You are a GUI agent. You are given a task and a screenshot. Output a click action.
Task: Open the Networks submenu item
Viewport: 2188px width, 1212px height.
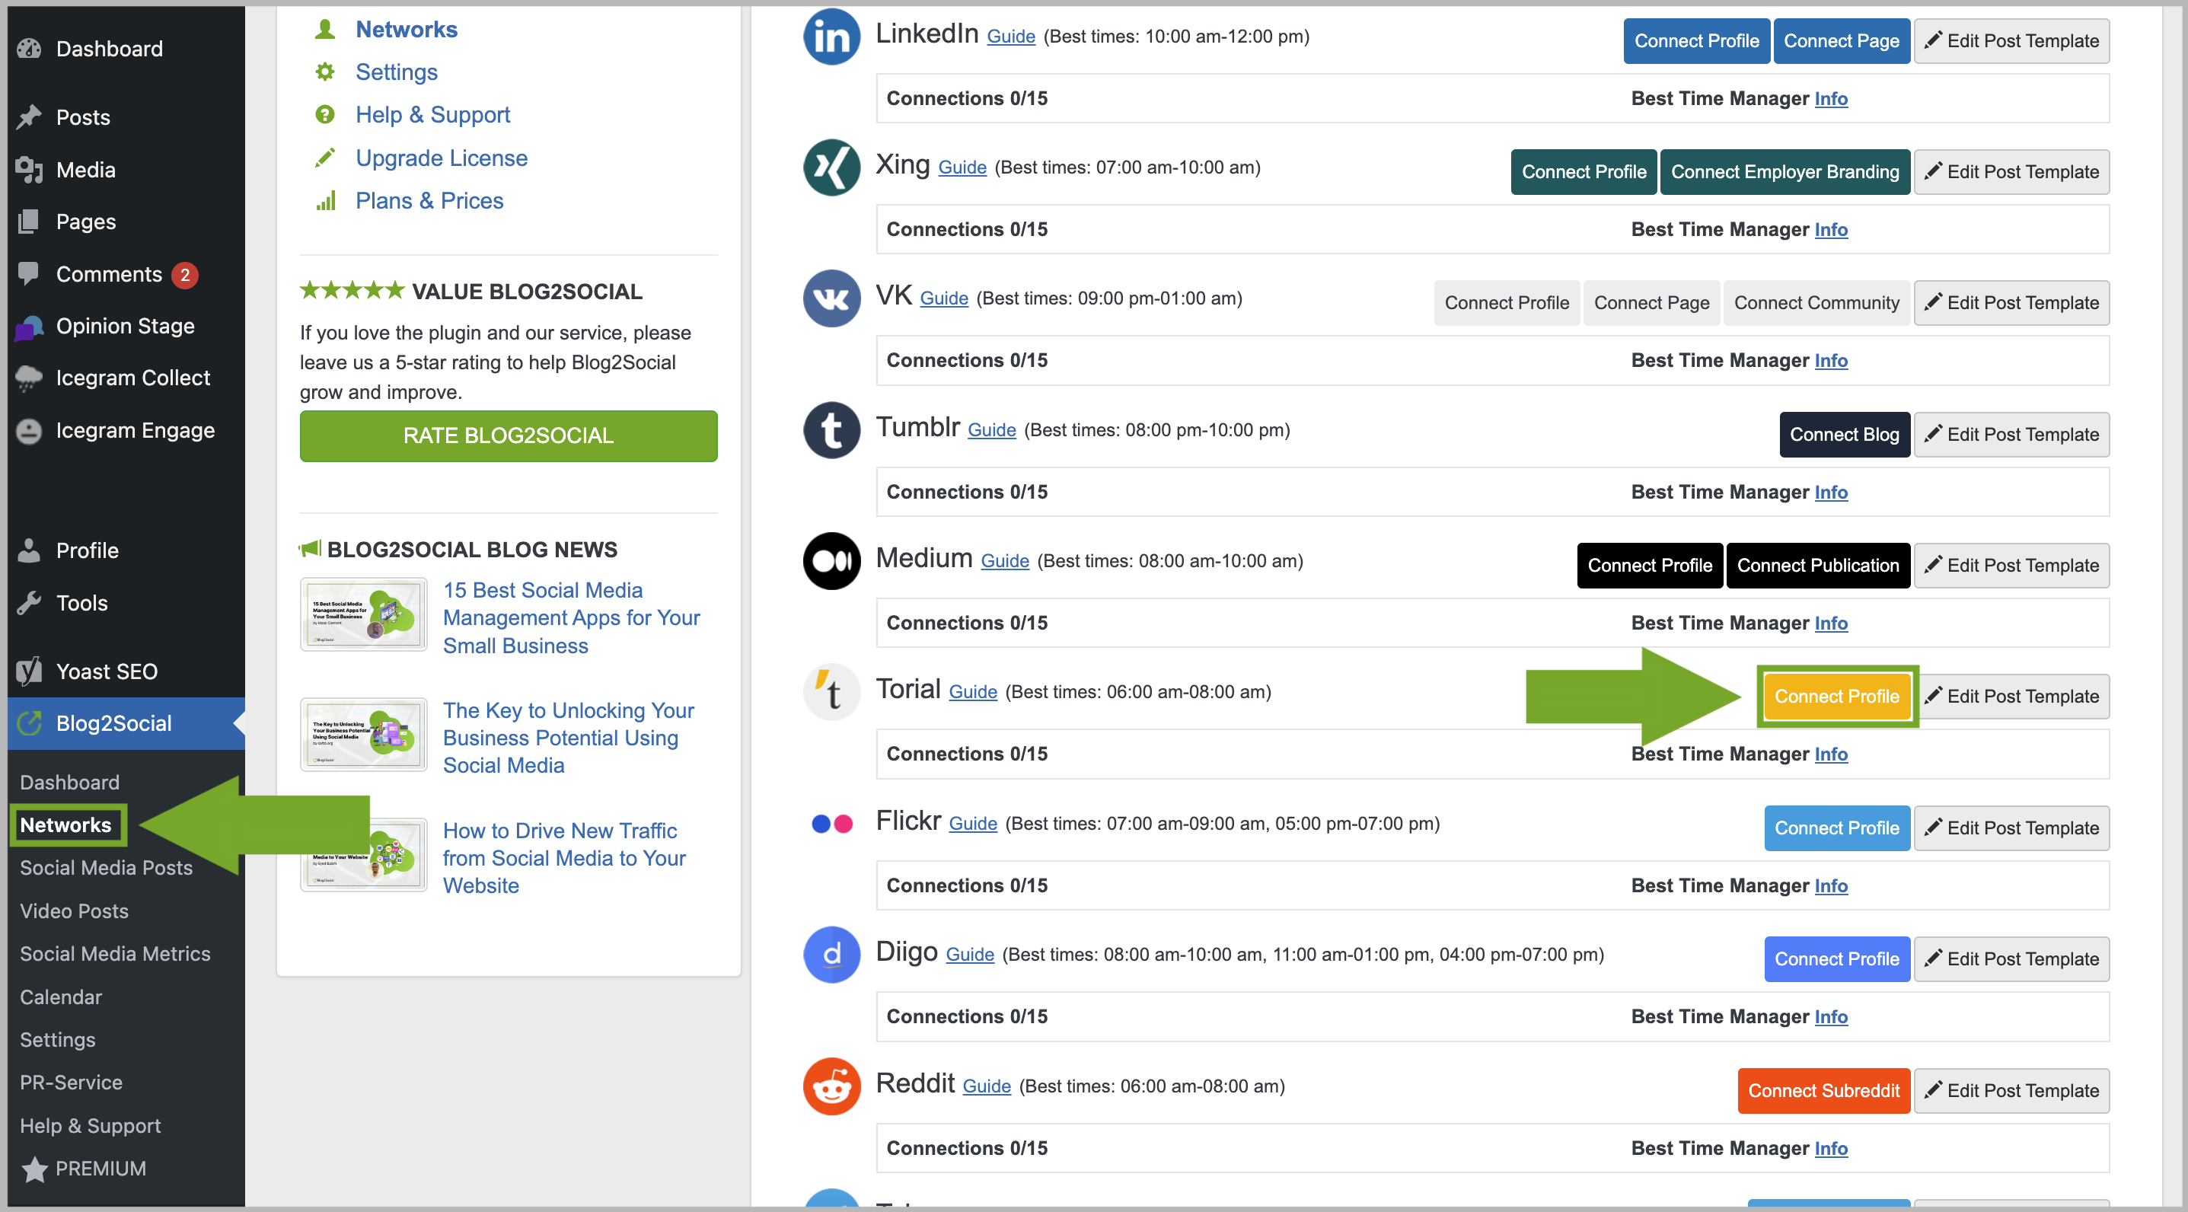[66, 824]
